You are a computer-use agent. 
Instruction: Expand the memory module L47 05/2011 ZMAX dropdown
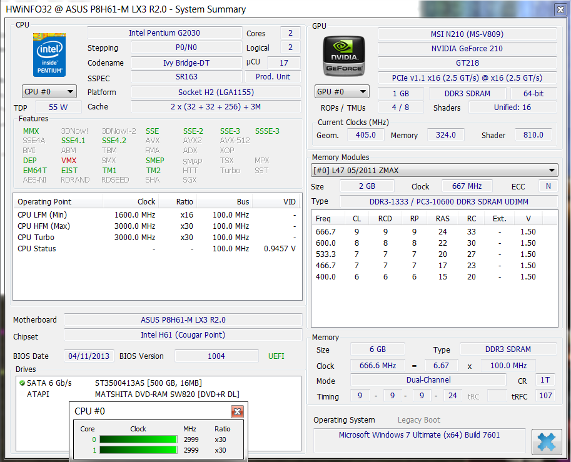(434, 170)
